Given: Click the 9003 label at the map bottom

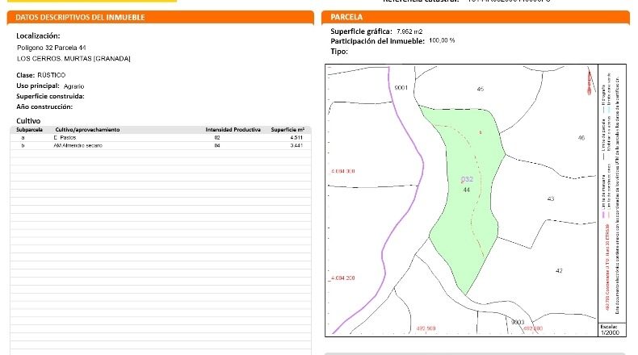Looking at the screenshot, I should pyautogui.click(x=518, y=322).
